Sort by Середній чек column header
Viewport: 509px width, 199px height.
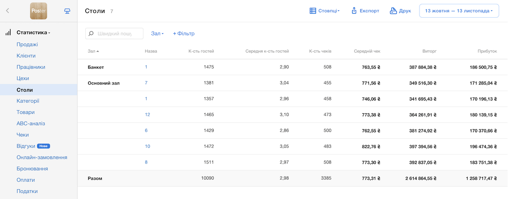[x=367, y=51]
